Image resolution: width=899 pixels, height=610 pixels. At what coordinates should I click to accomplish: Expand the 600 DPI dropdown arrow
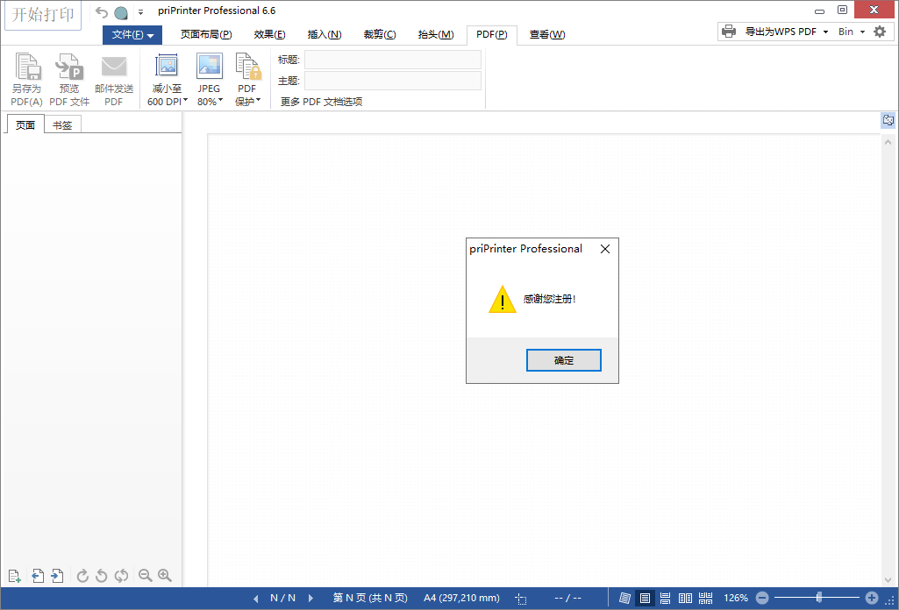point(185,100)
